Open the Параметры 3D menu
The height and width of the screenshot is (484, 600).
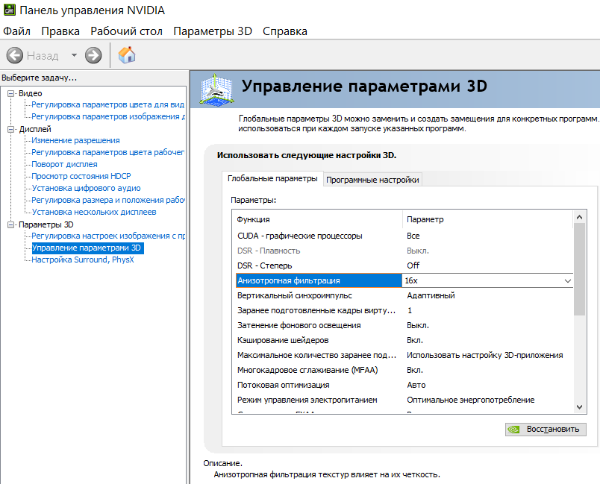point(213,31)
